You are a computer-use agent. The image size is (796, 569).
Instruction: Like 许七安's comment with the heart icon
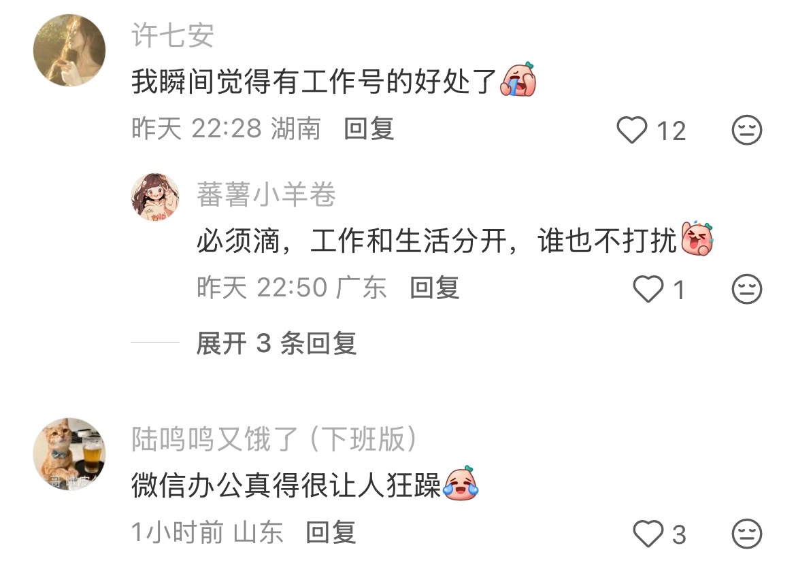631,130
